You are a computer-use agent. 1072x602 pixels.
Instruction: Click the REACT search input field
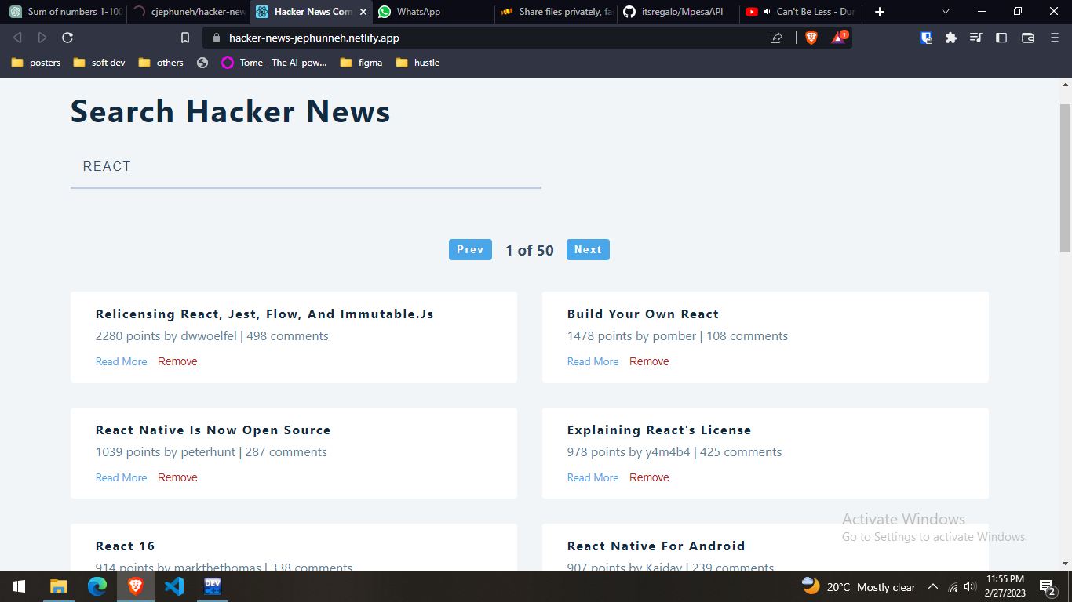306,166
